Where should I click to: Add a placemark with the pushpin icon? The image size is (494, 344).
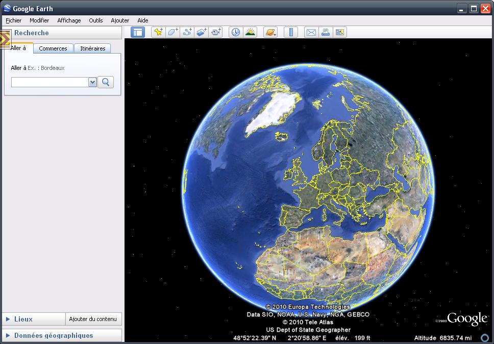tap(159, 32)
